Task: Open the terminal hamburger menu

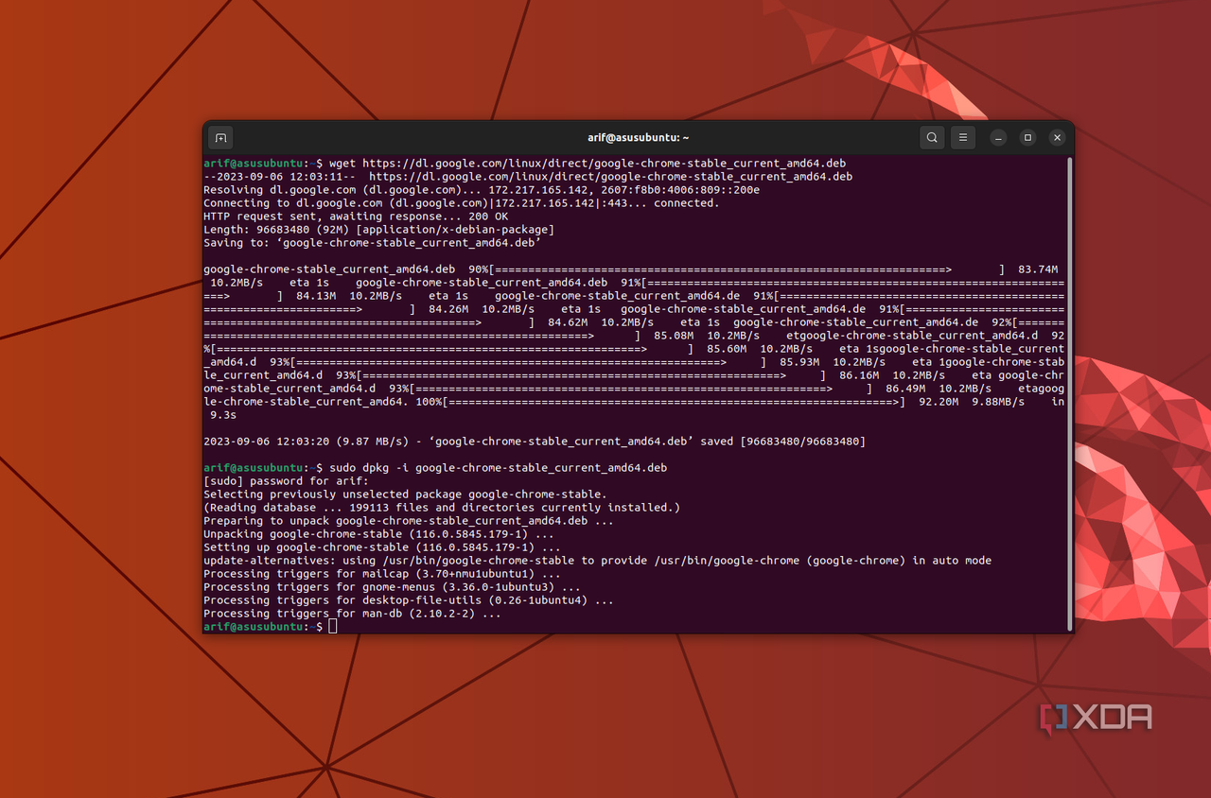Action: pos(962,138)
